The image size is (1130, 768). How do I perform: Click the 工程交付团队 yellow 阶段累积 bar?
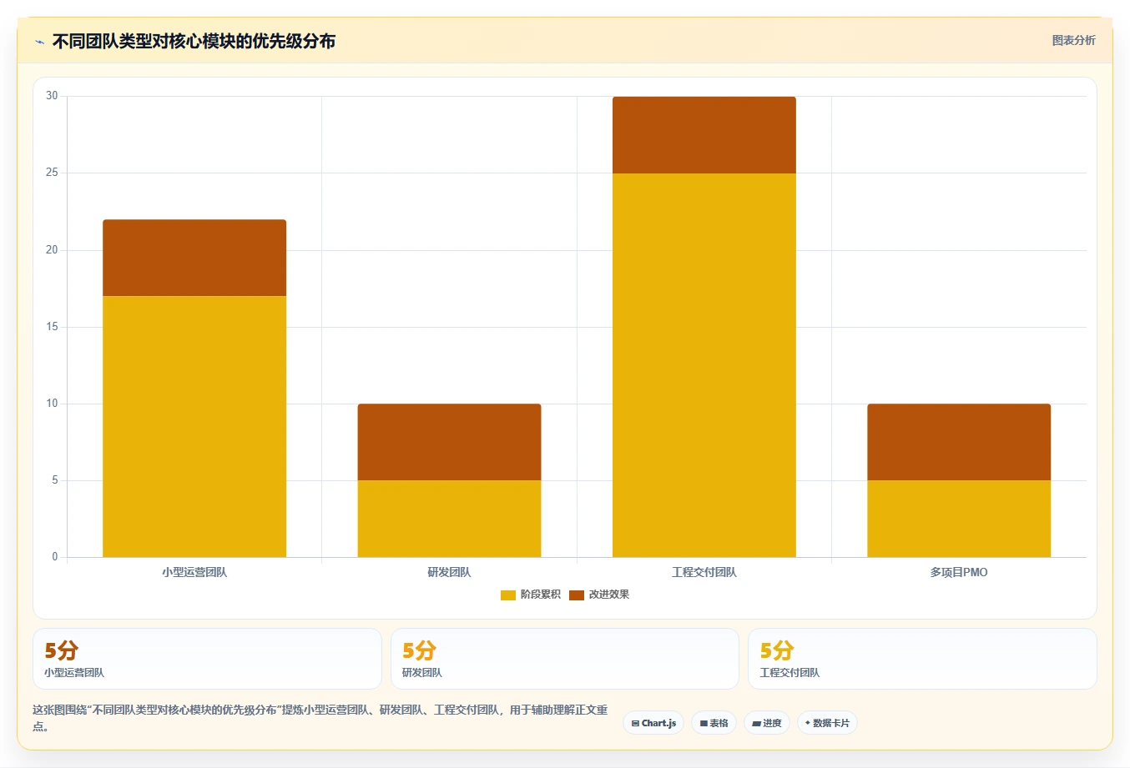tap(704, 365)
